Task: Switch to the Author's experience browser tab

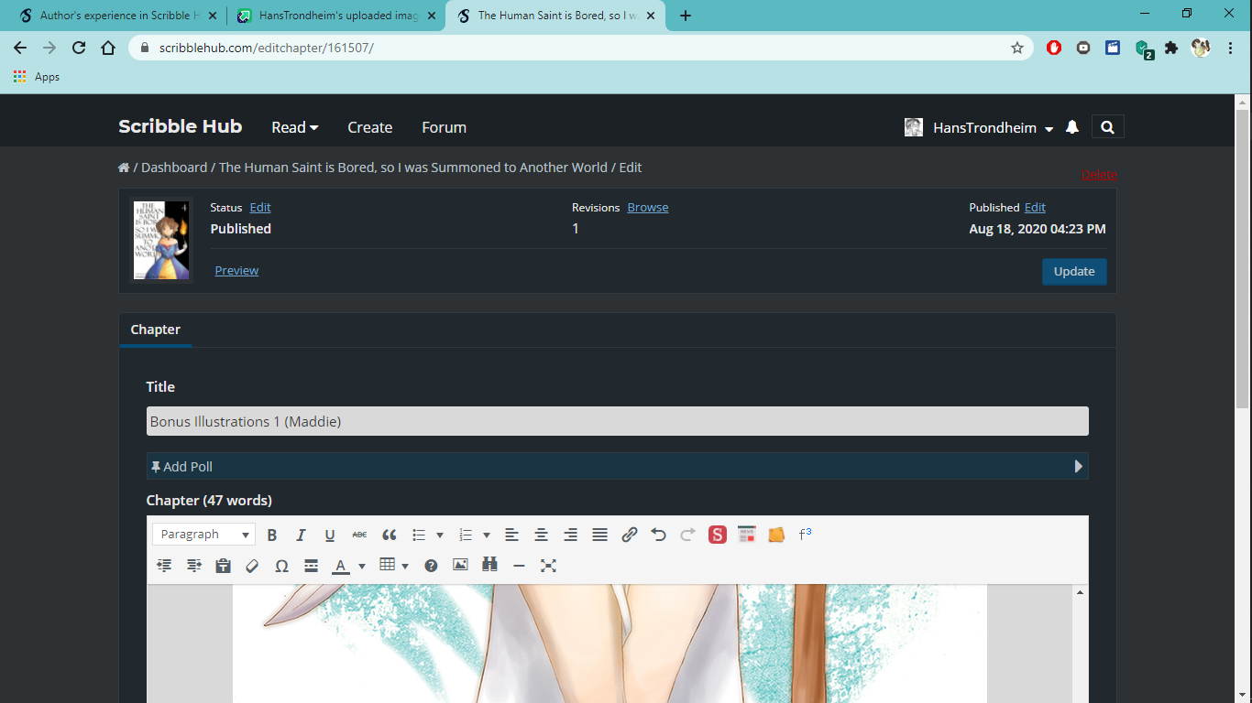Action: tap(115, 16)
